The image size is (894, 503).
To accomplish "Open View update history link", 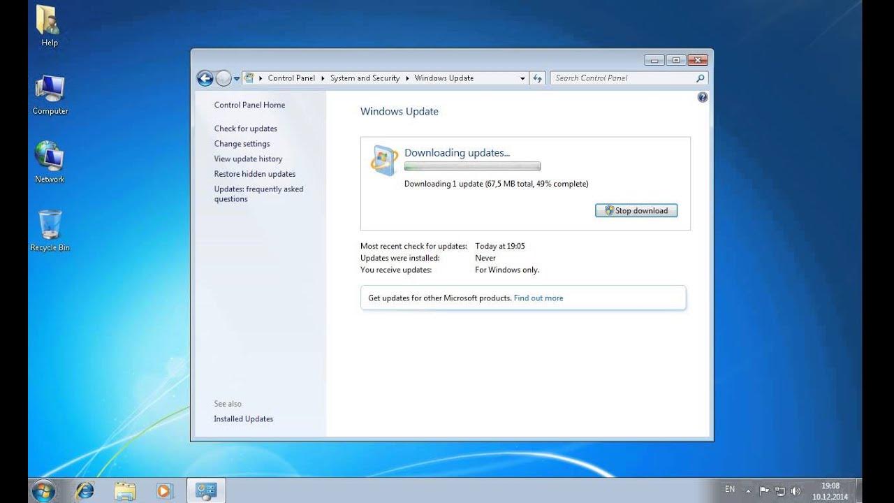I will [x=248, y=159].
